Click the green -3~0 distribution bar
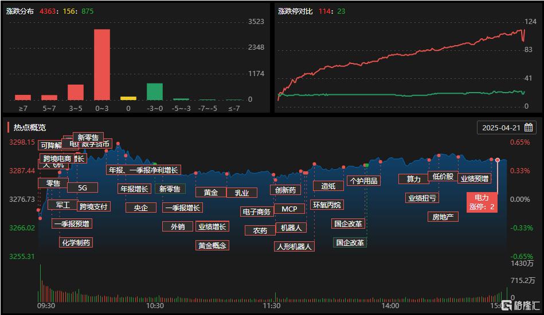The height and width of the screenshot is (315, 544). point(155,91)
